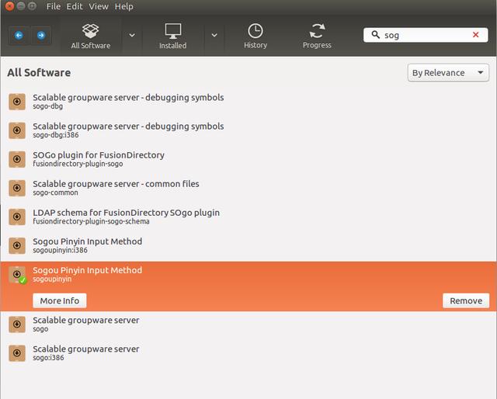Expand the Installed dropdown arrow
This screenshot has height=399, width=497.
214,35
